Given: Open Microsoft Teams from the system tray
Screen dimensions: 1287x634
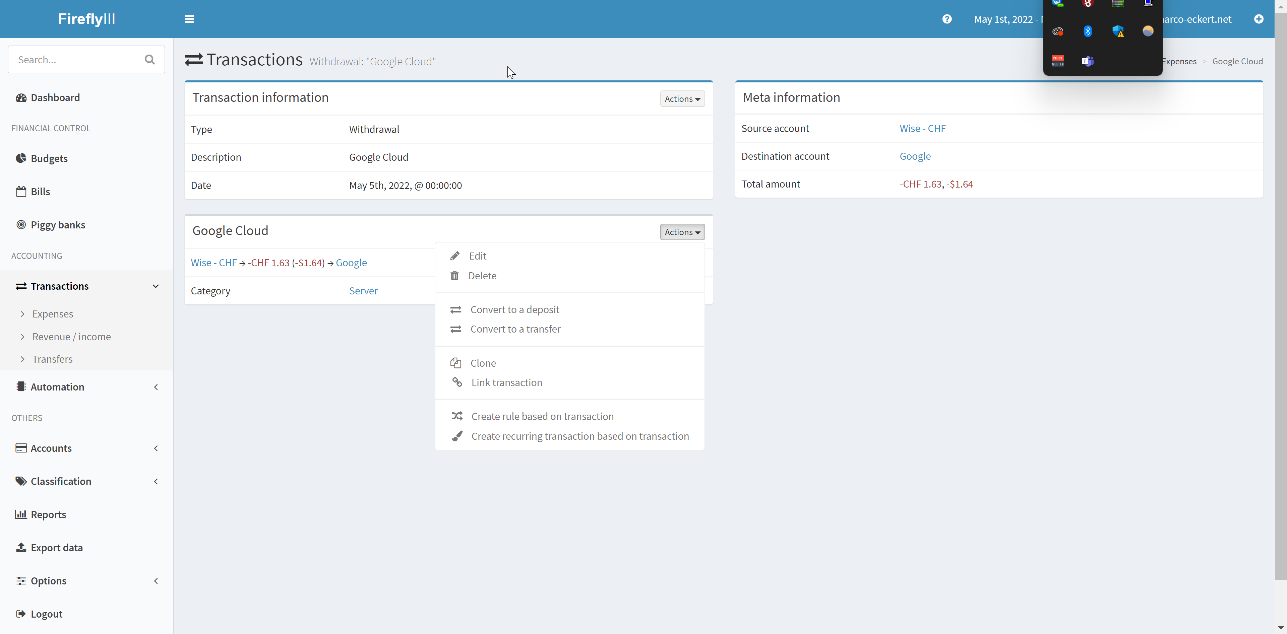Looking at the screenshot, I should pos(1088,61).
